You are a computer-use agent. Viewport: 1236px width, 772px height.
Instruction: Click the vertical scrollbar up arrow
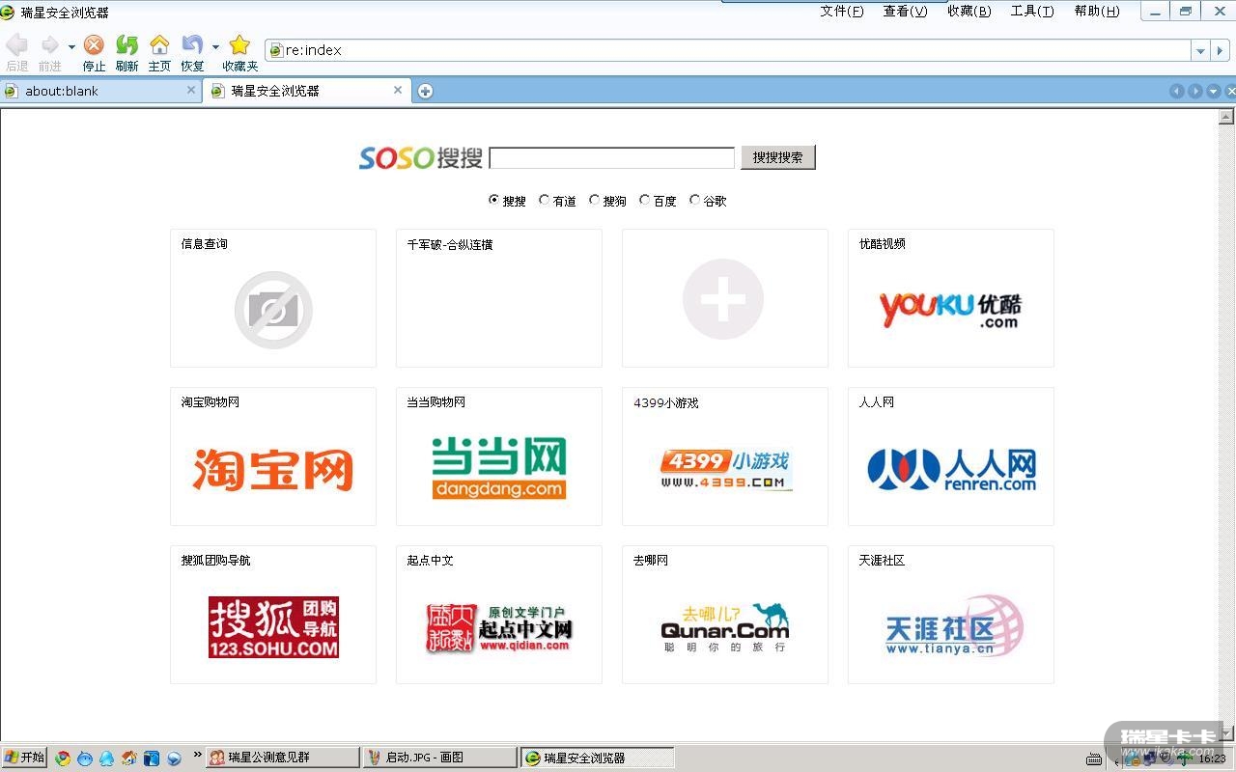[x=1226, y=117]
